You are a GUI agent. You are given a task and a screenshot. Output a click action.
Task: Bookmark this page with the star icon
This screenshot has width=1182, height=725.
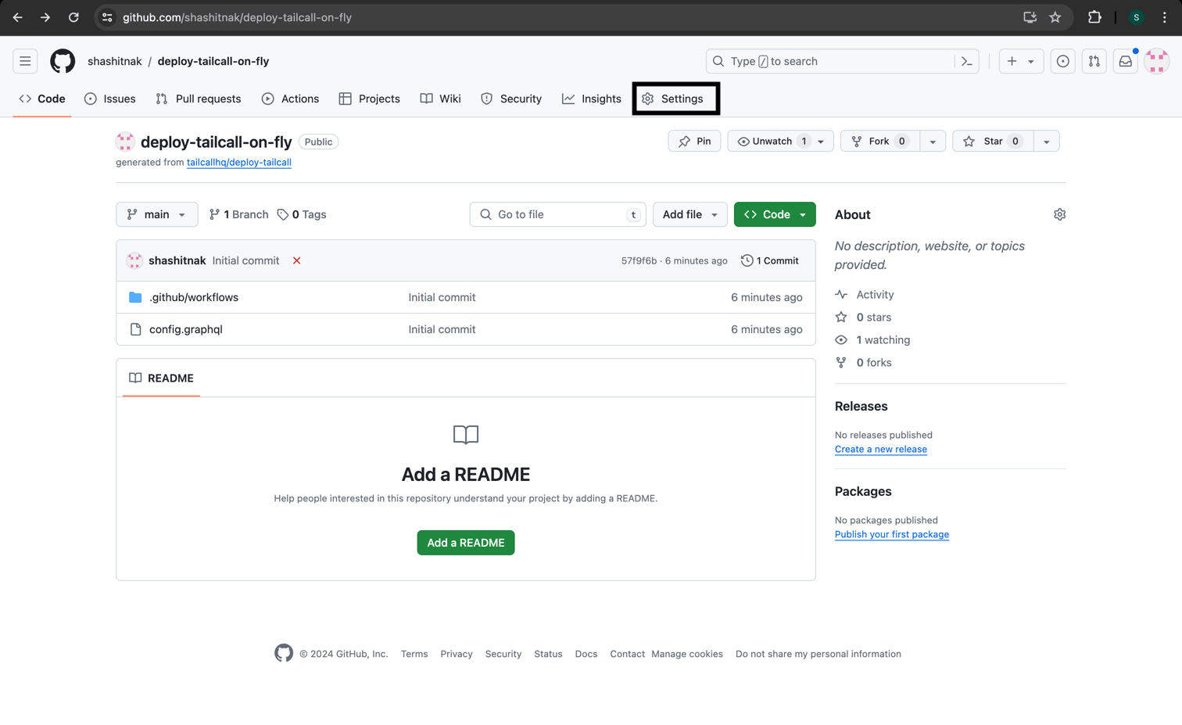[1055, 17]
